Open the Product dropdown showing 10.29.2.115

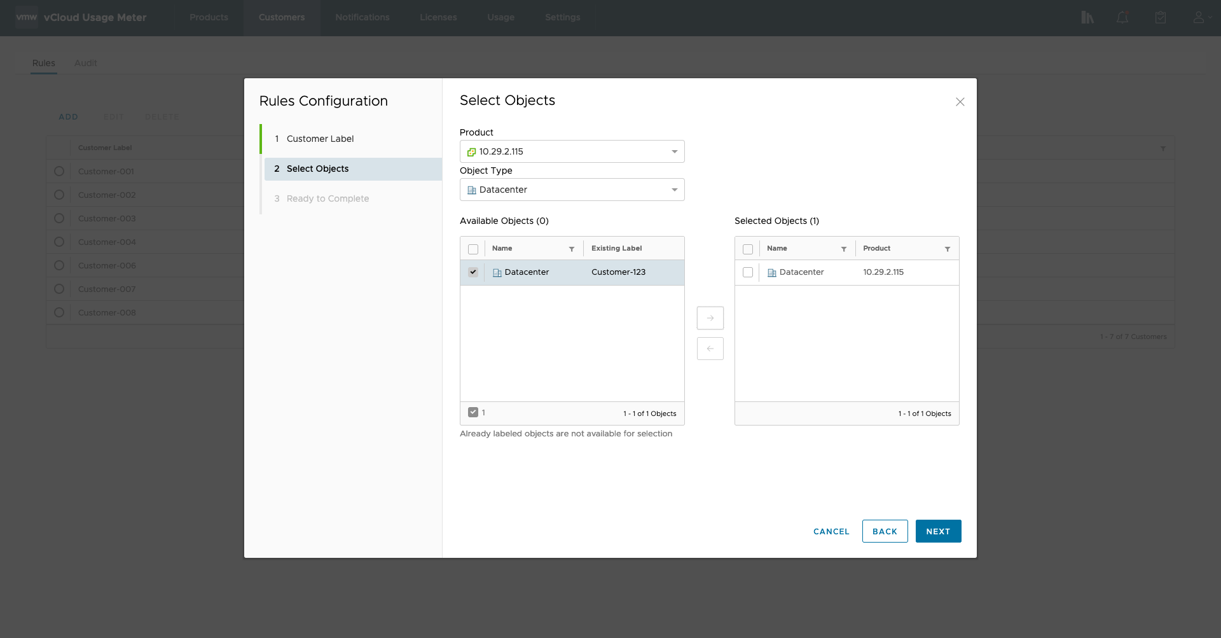coord(572,151)
